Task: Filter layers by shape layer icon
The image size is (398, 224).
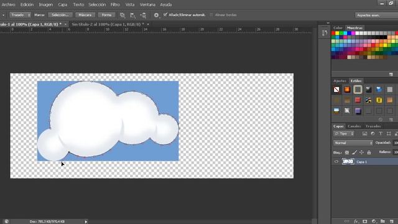Action: [x=389, y=134]
